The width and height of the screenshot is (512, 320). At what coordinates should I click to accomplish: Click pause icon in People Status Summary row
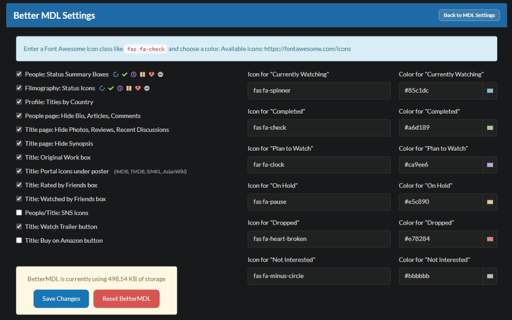coord(142,74)
